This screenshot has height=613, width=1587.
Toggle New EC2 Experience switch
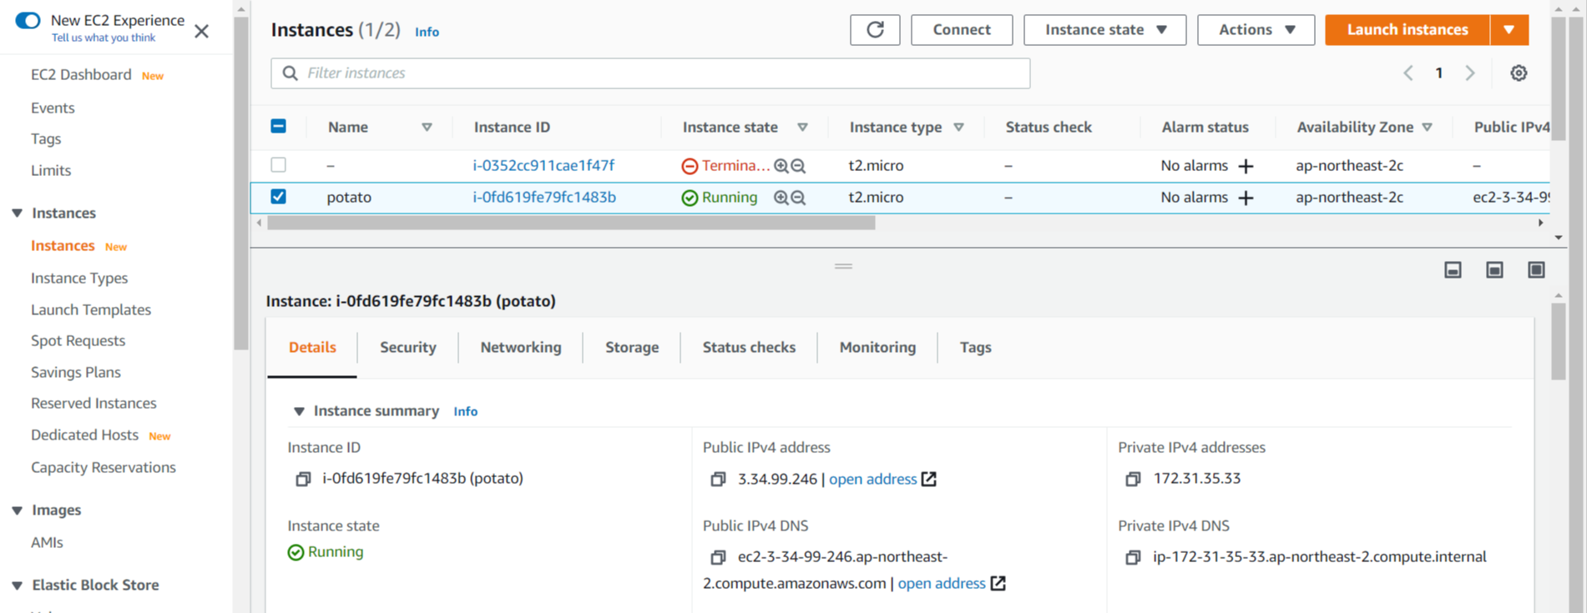click(x=28, y=20)
